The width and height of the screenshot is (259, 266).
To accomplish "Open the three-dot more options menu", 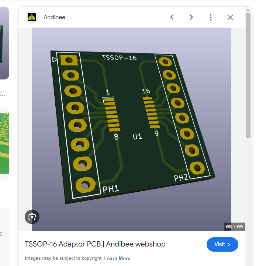I will tap(211, 17).
